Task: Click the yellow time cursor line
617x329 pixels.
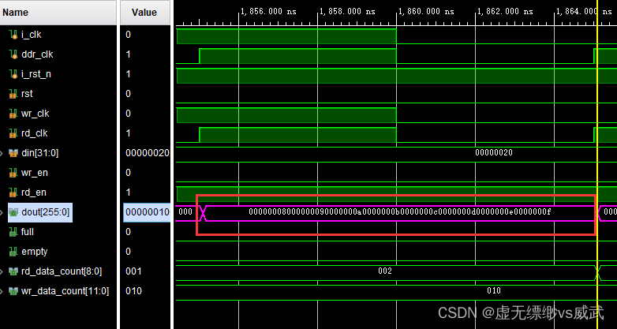Action: pyautogui.click(x=597, y=164)
